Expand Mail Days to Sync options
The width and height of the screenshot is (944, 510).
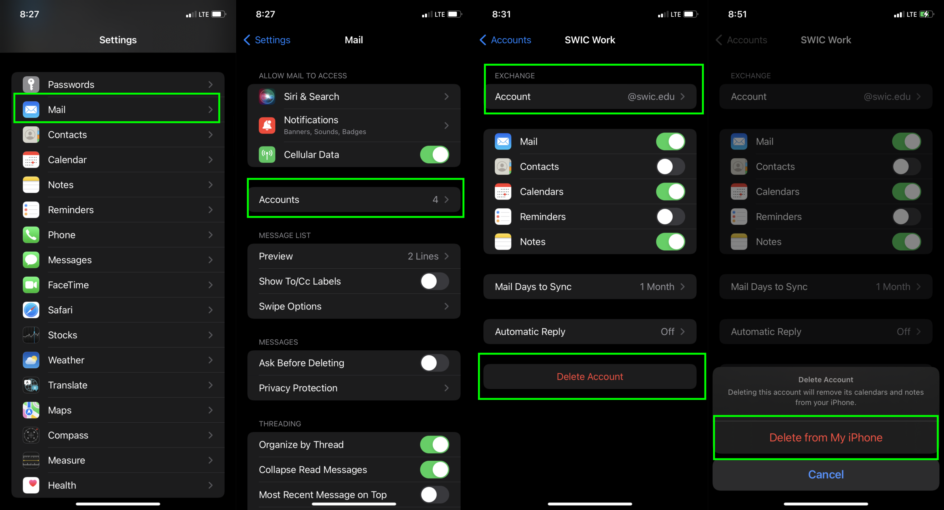coord(589,286)
